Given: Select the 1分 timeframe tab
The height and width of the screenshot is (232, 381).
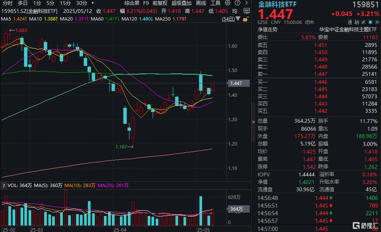Looking at the screenshot, I should (x=37, y=3).
